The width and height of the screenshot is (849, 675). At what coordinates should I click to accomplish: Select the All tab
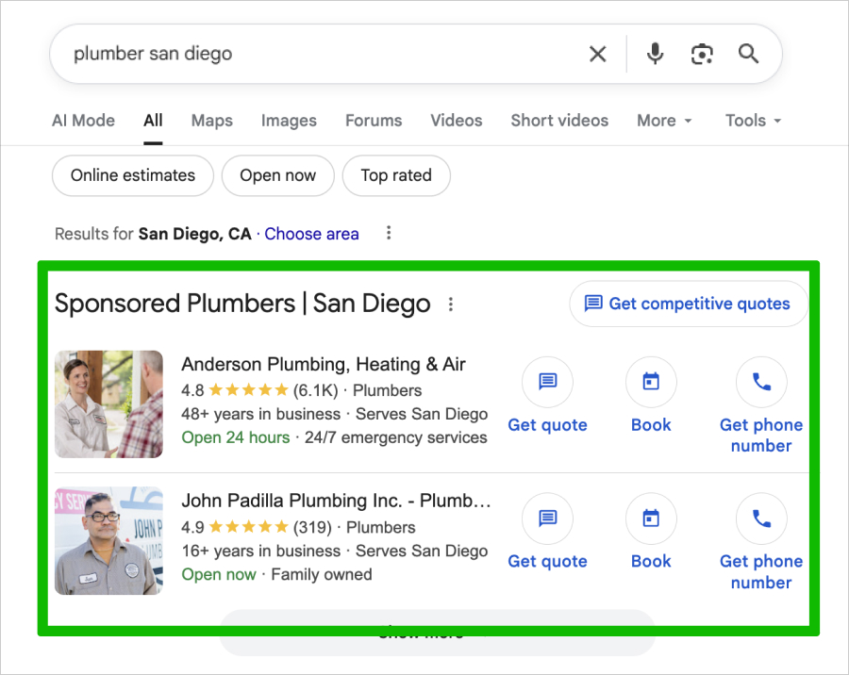(x=153, y=120)
